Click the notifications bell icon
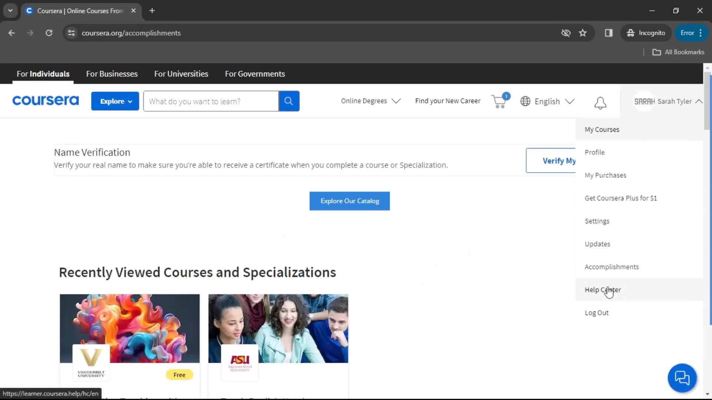712x400 pixels. (x=600, y=101)
